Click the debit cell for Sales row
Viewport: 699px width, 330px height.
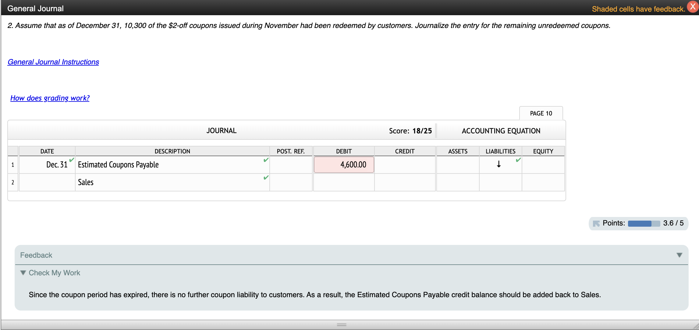point(344,182)
